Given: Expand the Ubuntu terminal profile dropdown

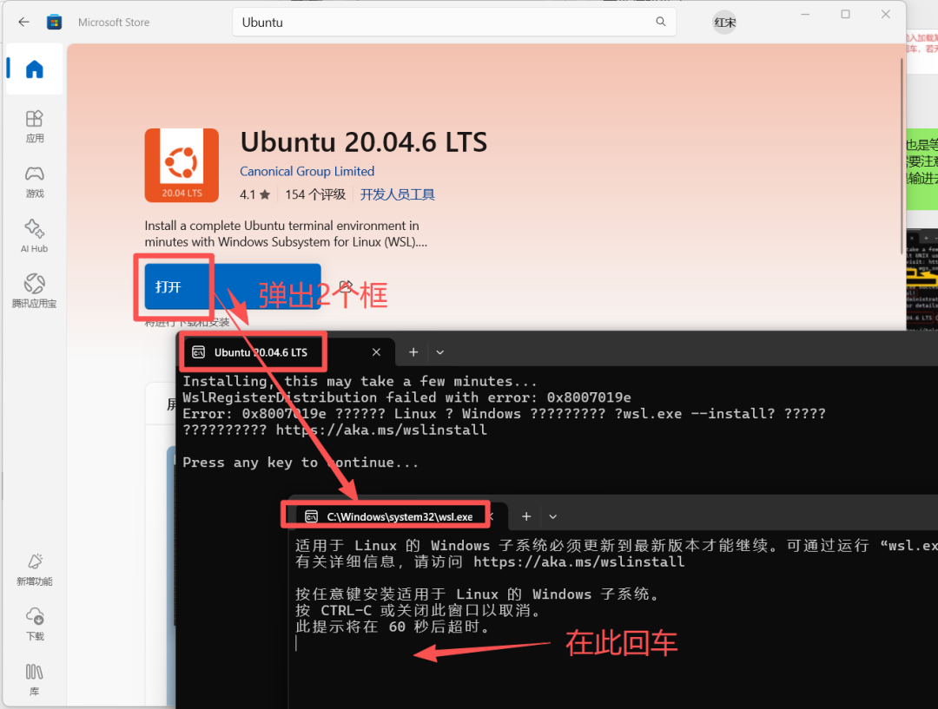Looking at the screenshot, I should click(439, 352).
